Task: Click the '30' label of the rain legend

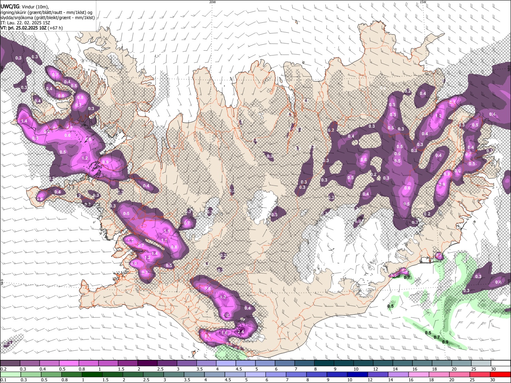Action: pyautogui.click(x=493, y=380)
